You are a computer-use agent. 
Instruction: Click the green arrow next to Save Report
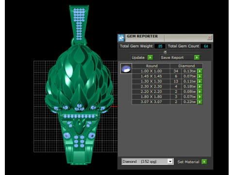click(x=197, y=57)
